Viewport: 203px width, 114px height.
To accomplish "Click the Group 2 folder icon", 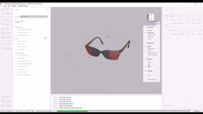I will click(167, 27).
